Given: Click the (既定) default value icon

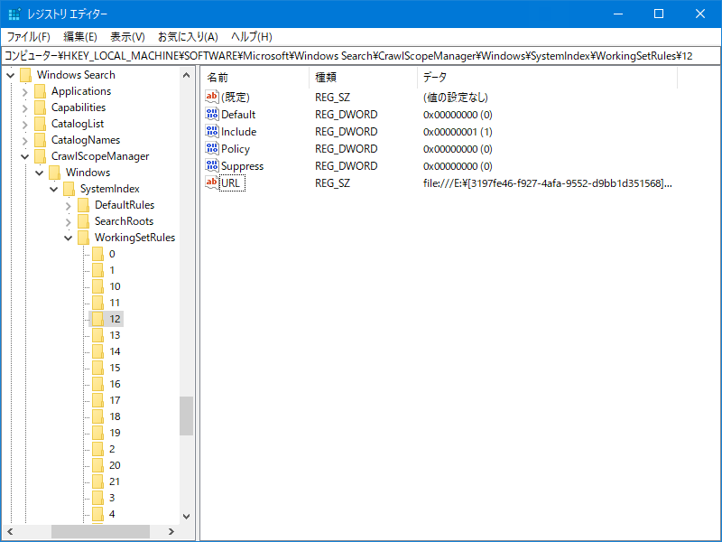Looking at the screenshot, I should (x=212, y=98).
